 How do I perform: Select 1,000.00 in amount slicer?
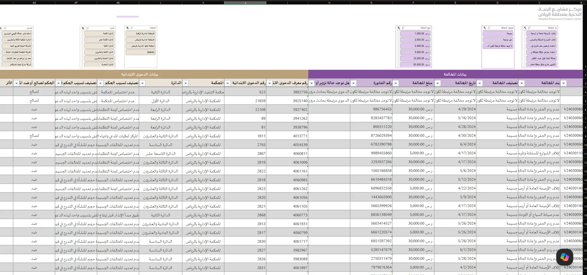click(x=415, y=34)
